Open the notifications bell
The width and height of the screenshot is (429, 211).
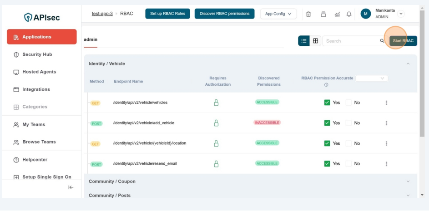349,14
